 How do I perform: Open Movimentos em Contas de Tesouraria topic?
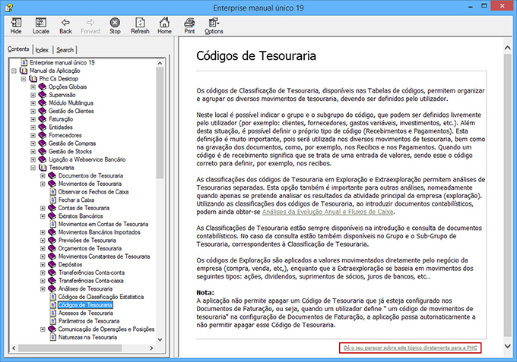pos(103,224)
